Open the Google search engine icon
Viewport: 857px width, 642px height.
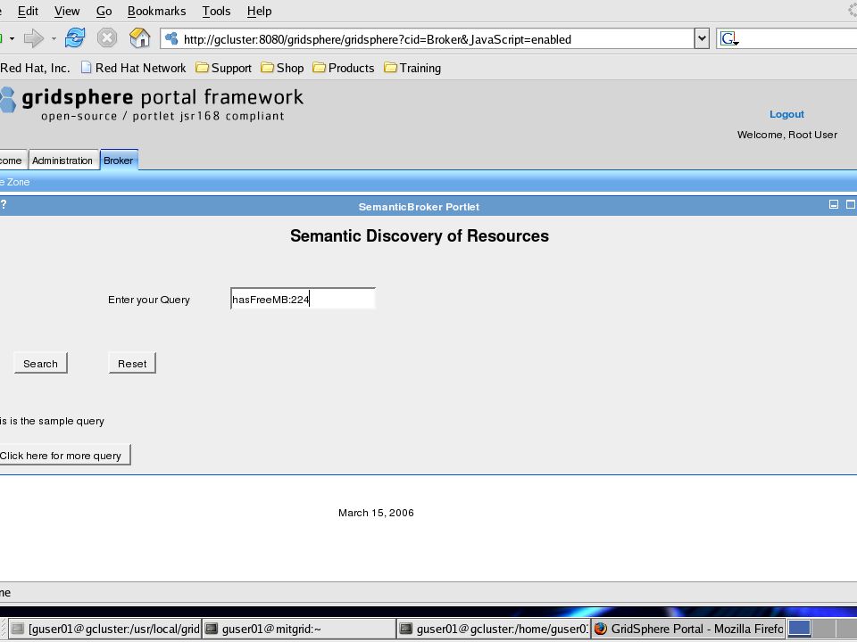(x=729, y=38)
